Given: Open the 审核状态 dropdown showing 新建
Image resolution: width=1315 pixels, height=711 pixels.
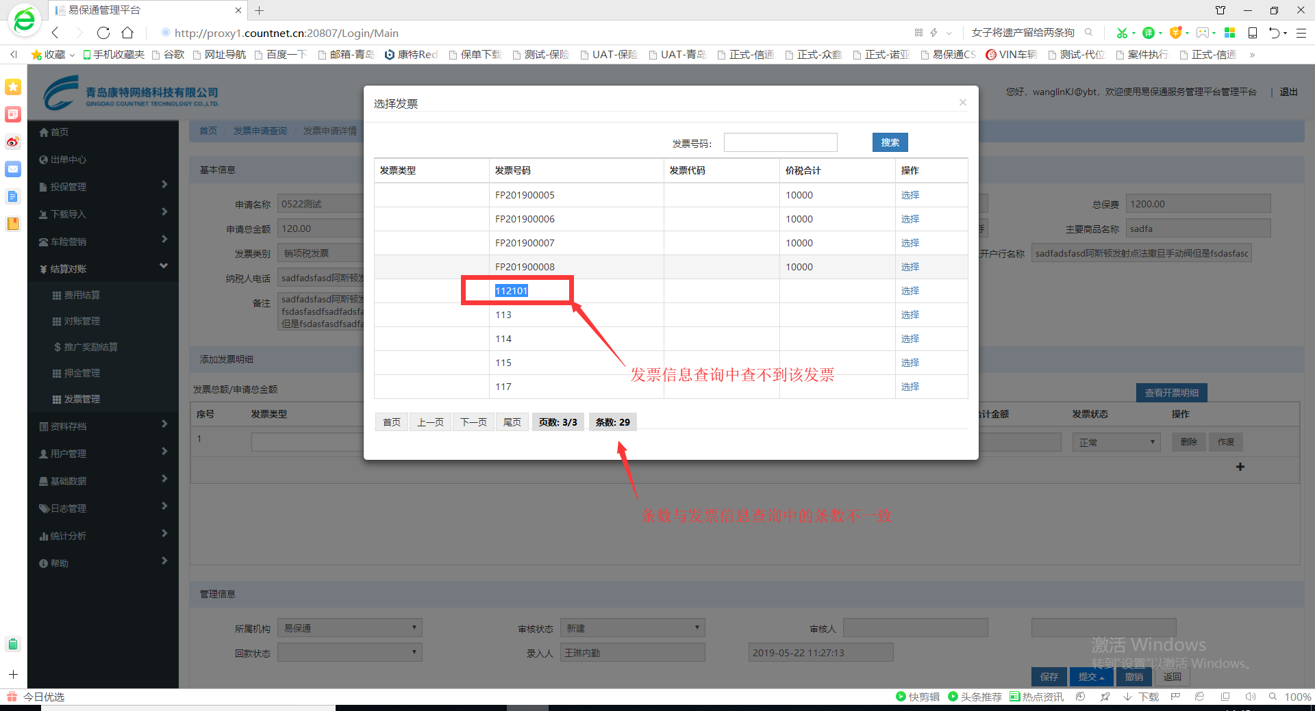Looking at the screenshot, I should pyautogui.click(x=633, y=628).
